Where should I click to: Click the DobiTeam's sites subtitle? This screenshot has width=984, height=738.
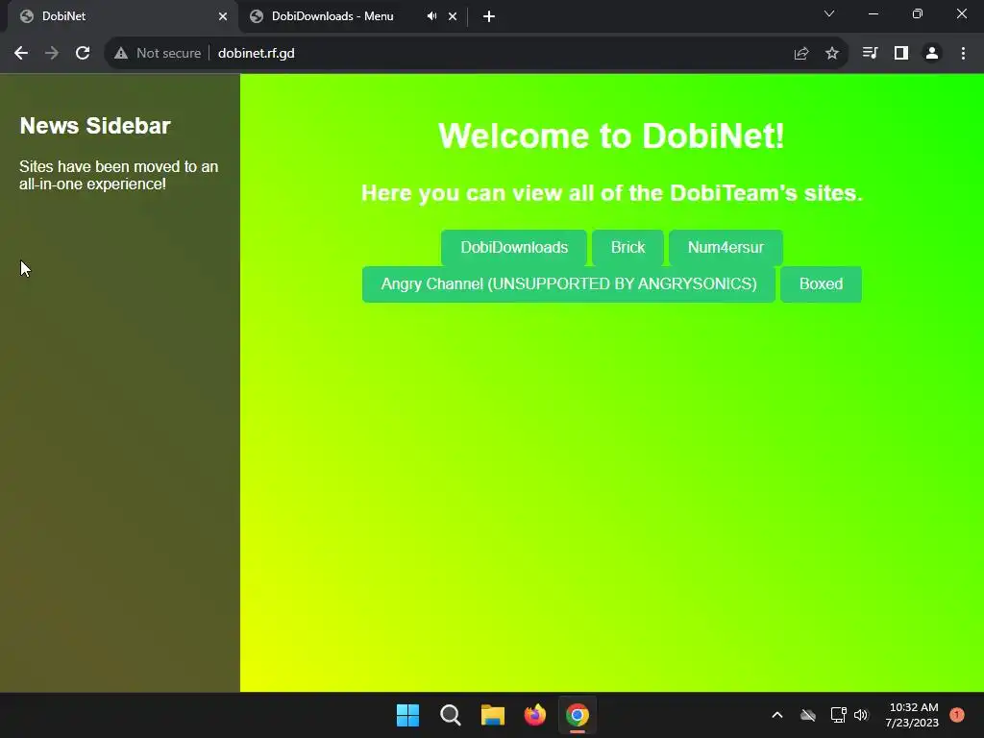pyautogui.click(x=612, y=192)
